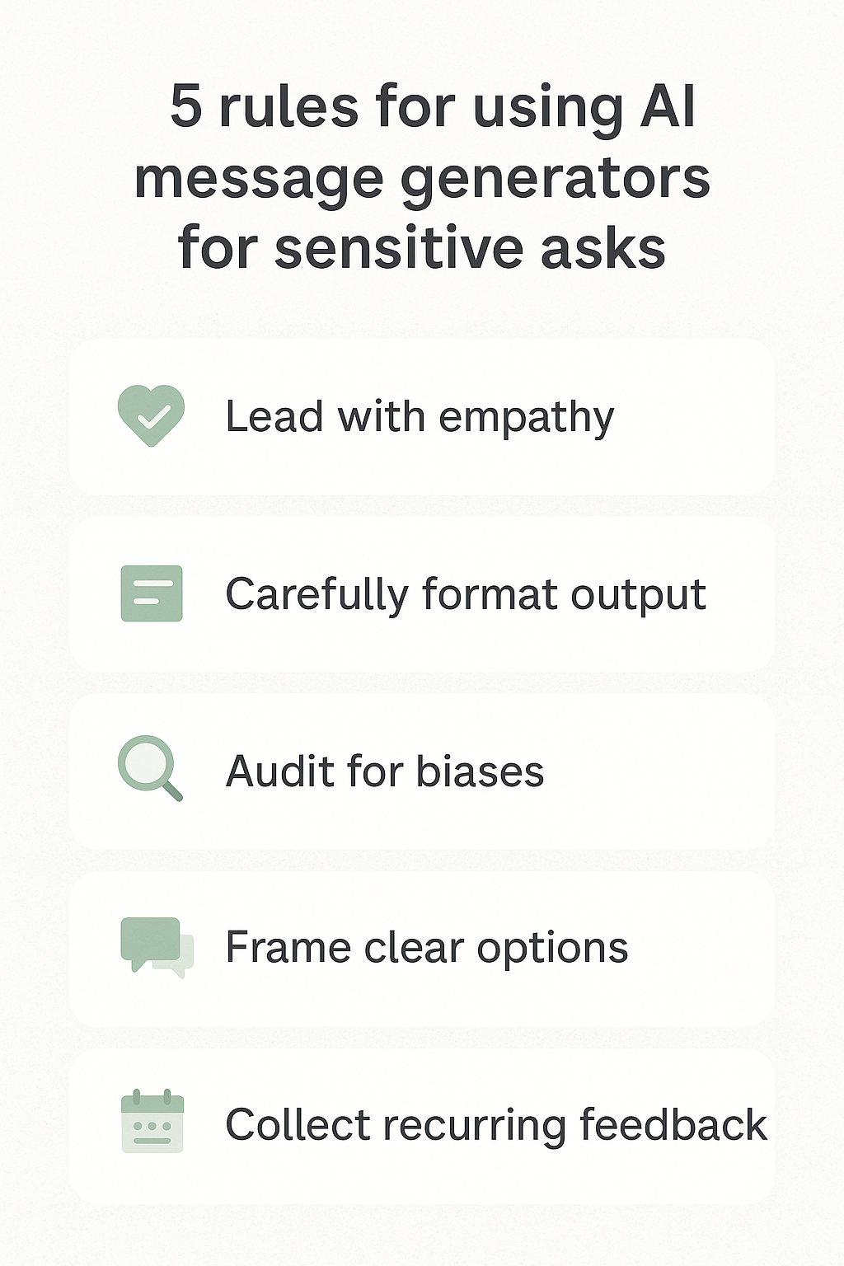Screen dimensions: 844x1266
Task: Click the 'for sensitive asks' title line
Action: coord(422,248)
